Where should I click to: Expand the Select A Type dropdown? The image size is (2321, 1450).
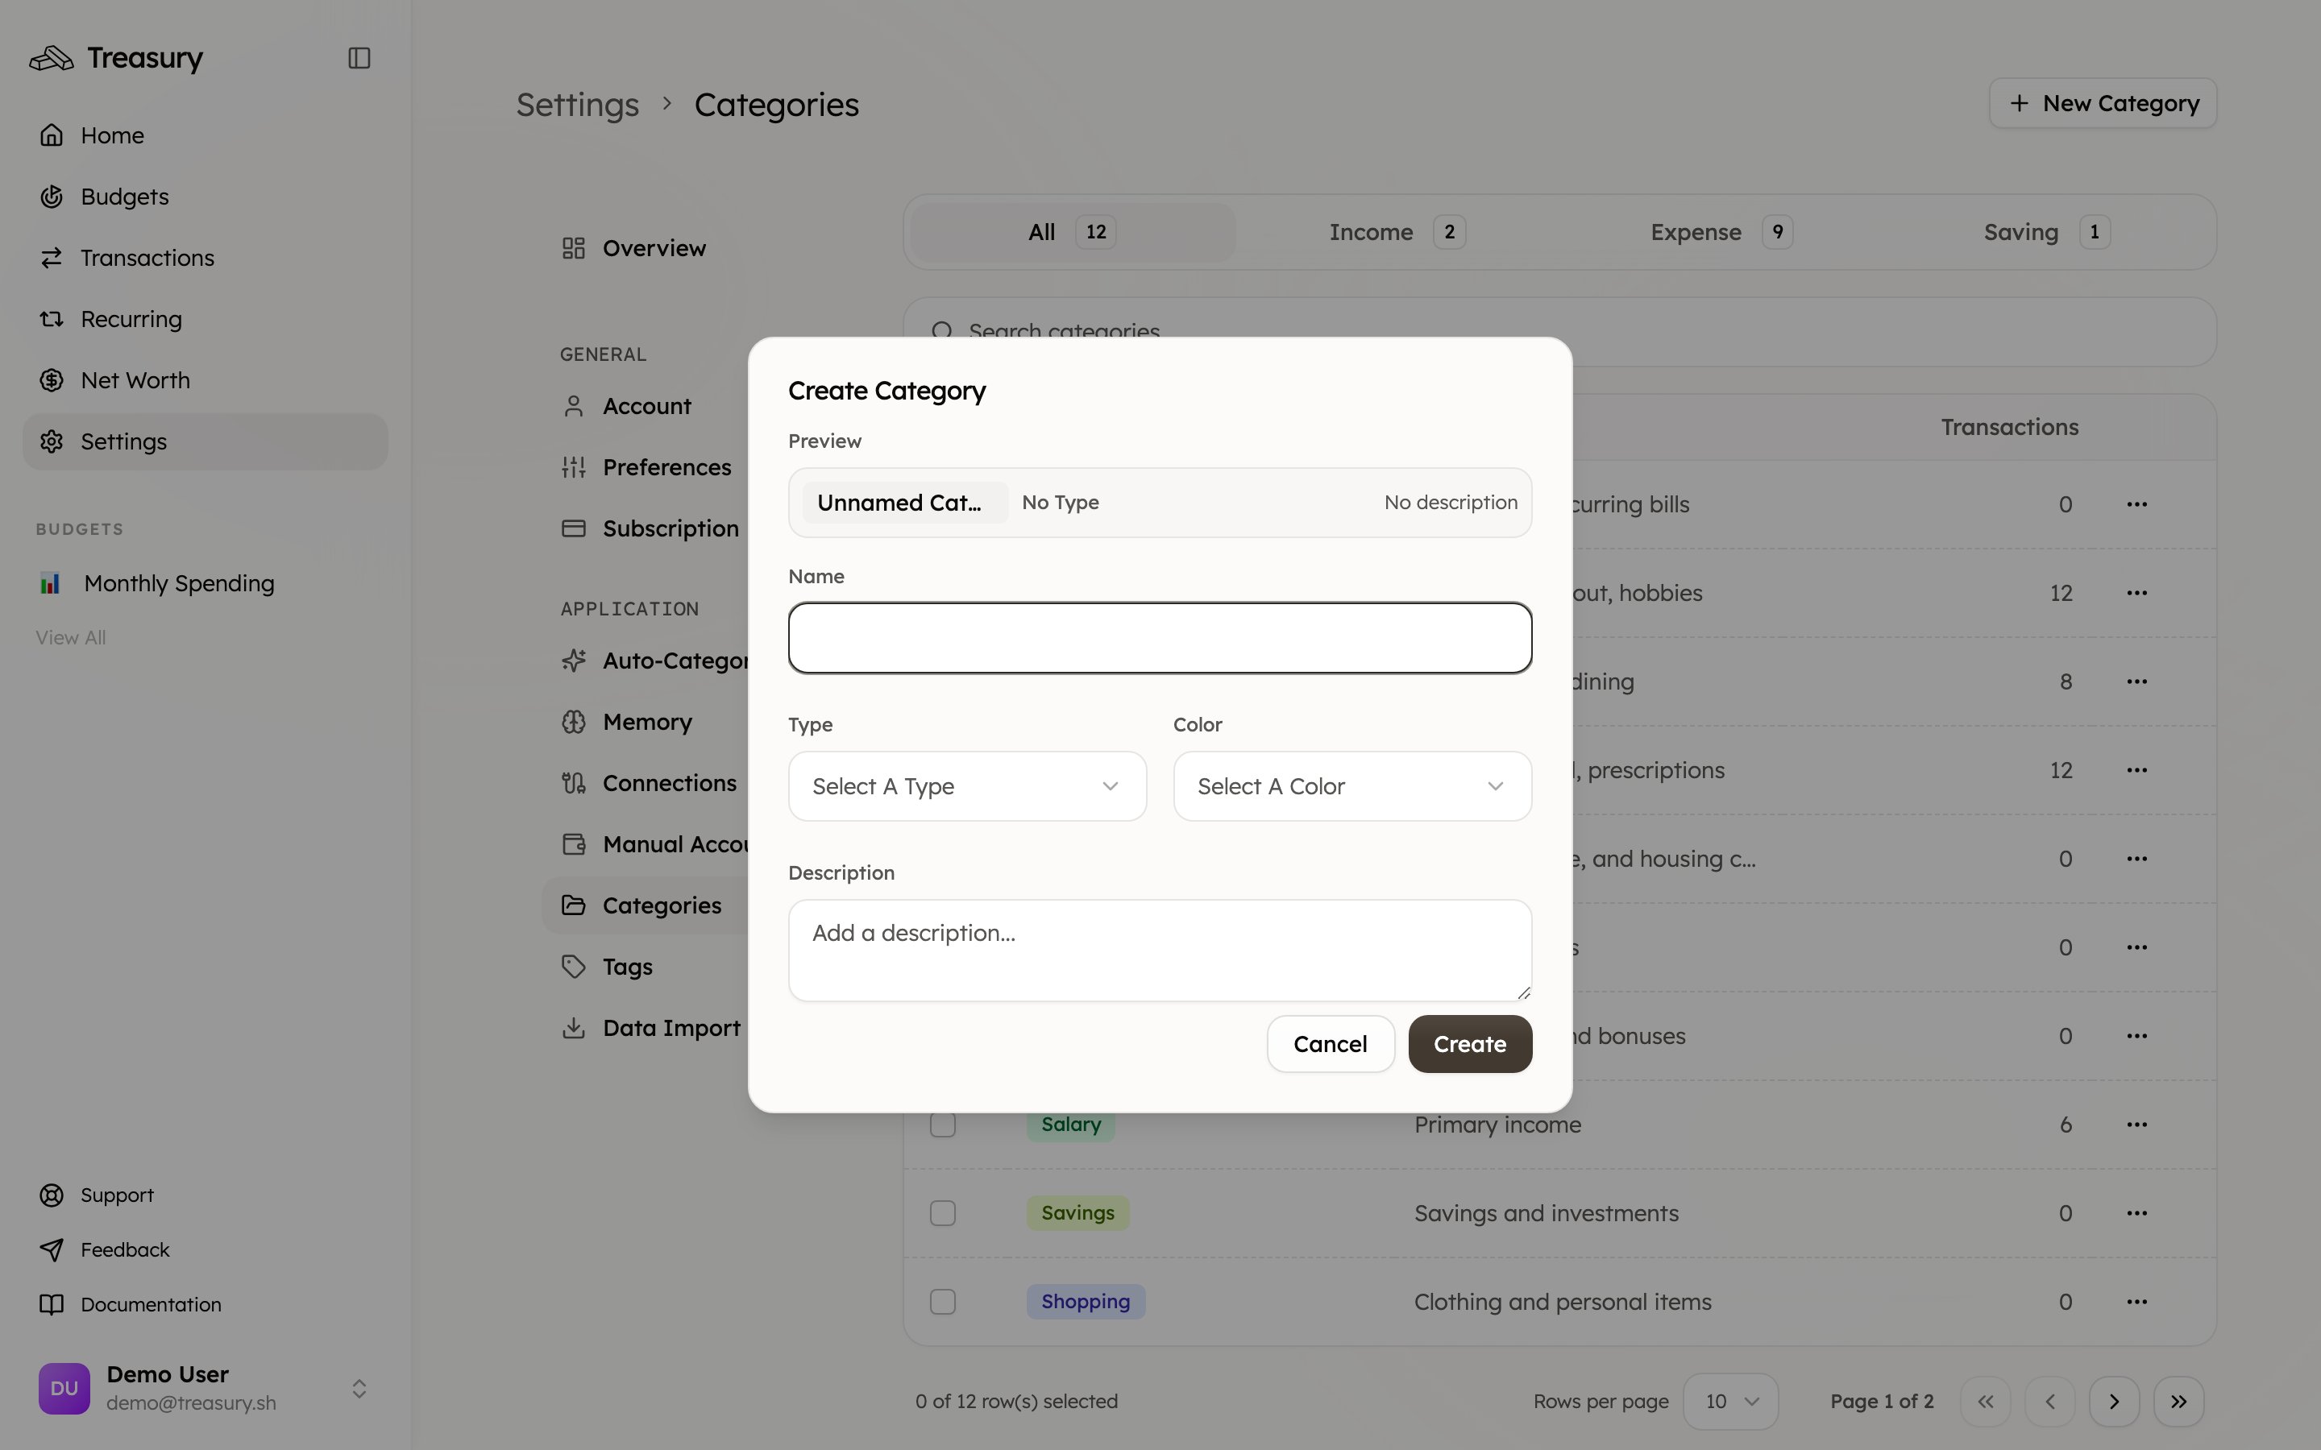(x=967, y=786)
